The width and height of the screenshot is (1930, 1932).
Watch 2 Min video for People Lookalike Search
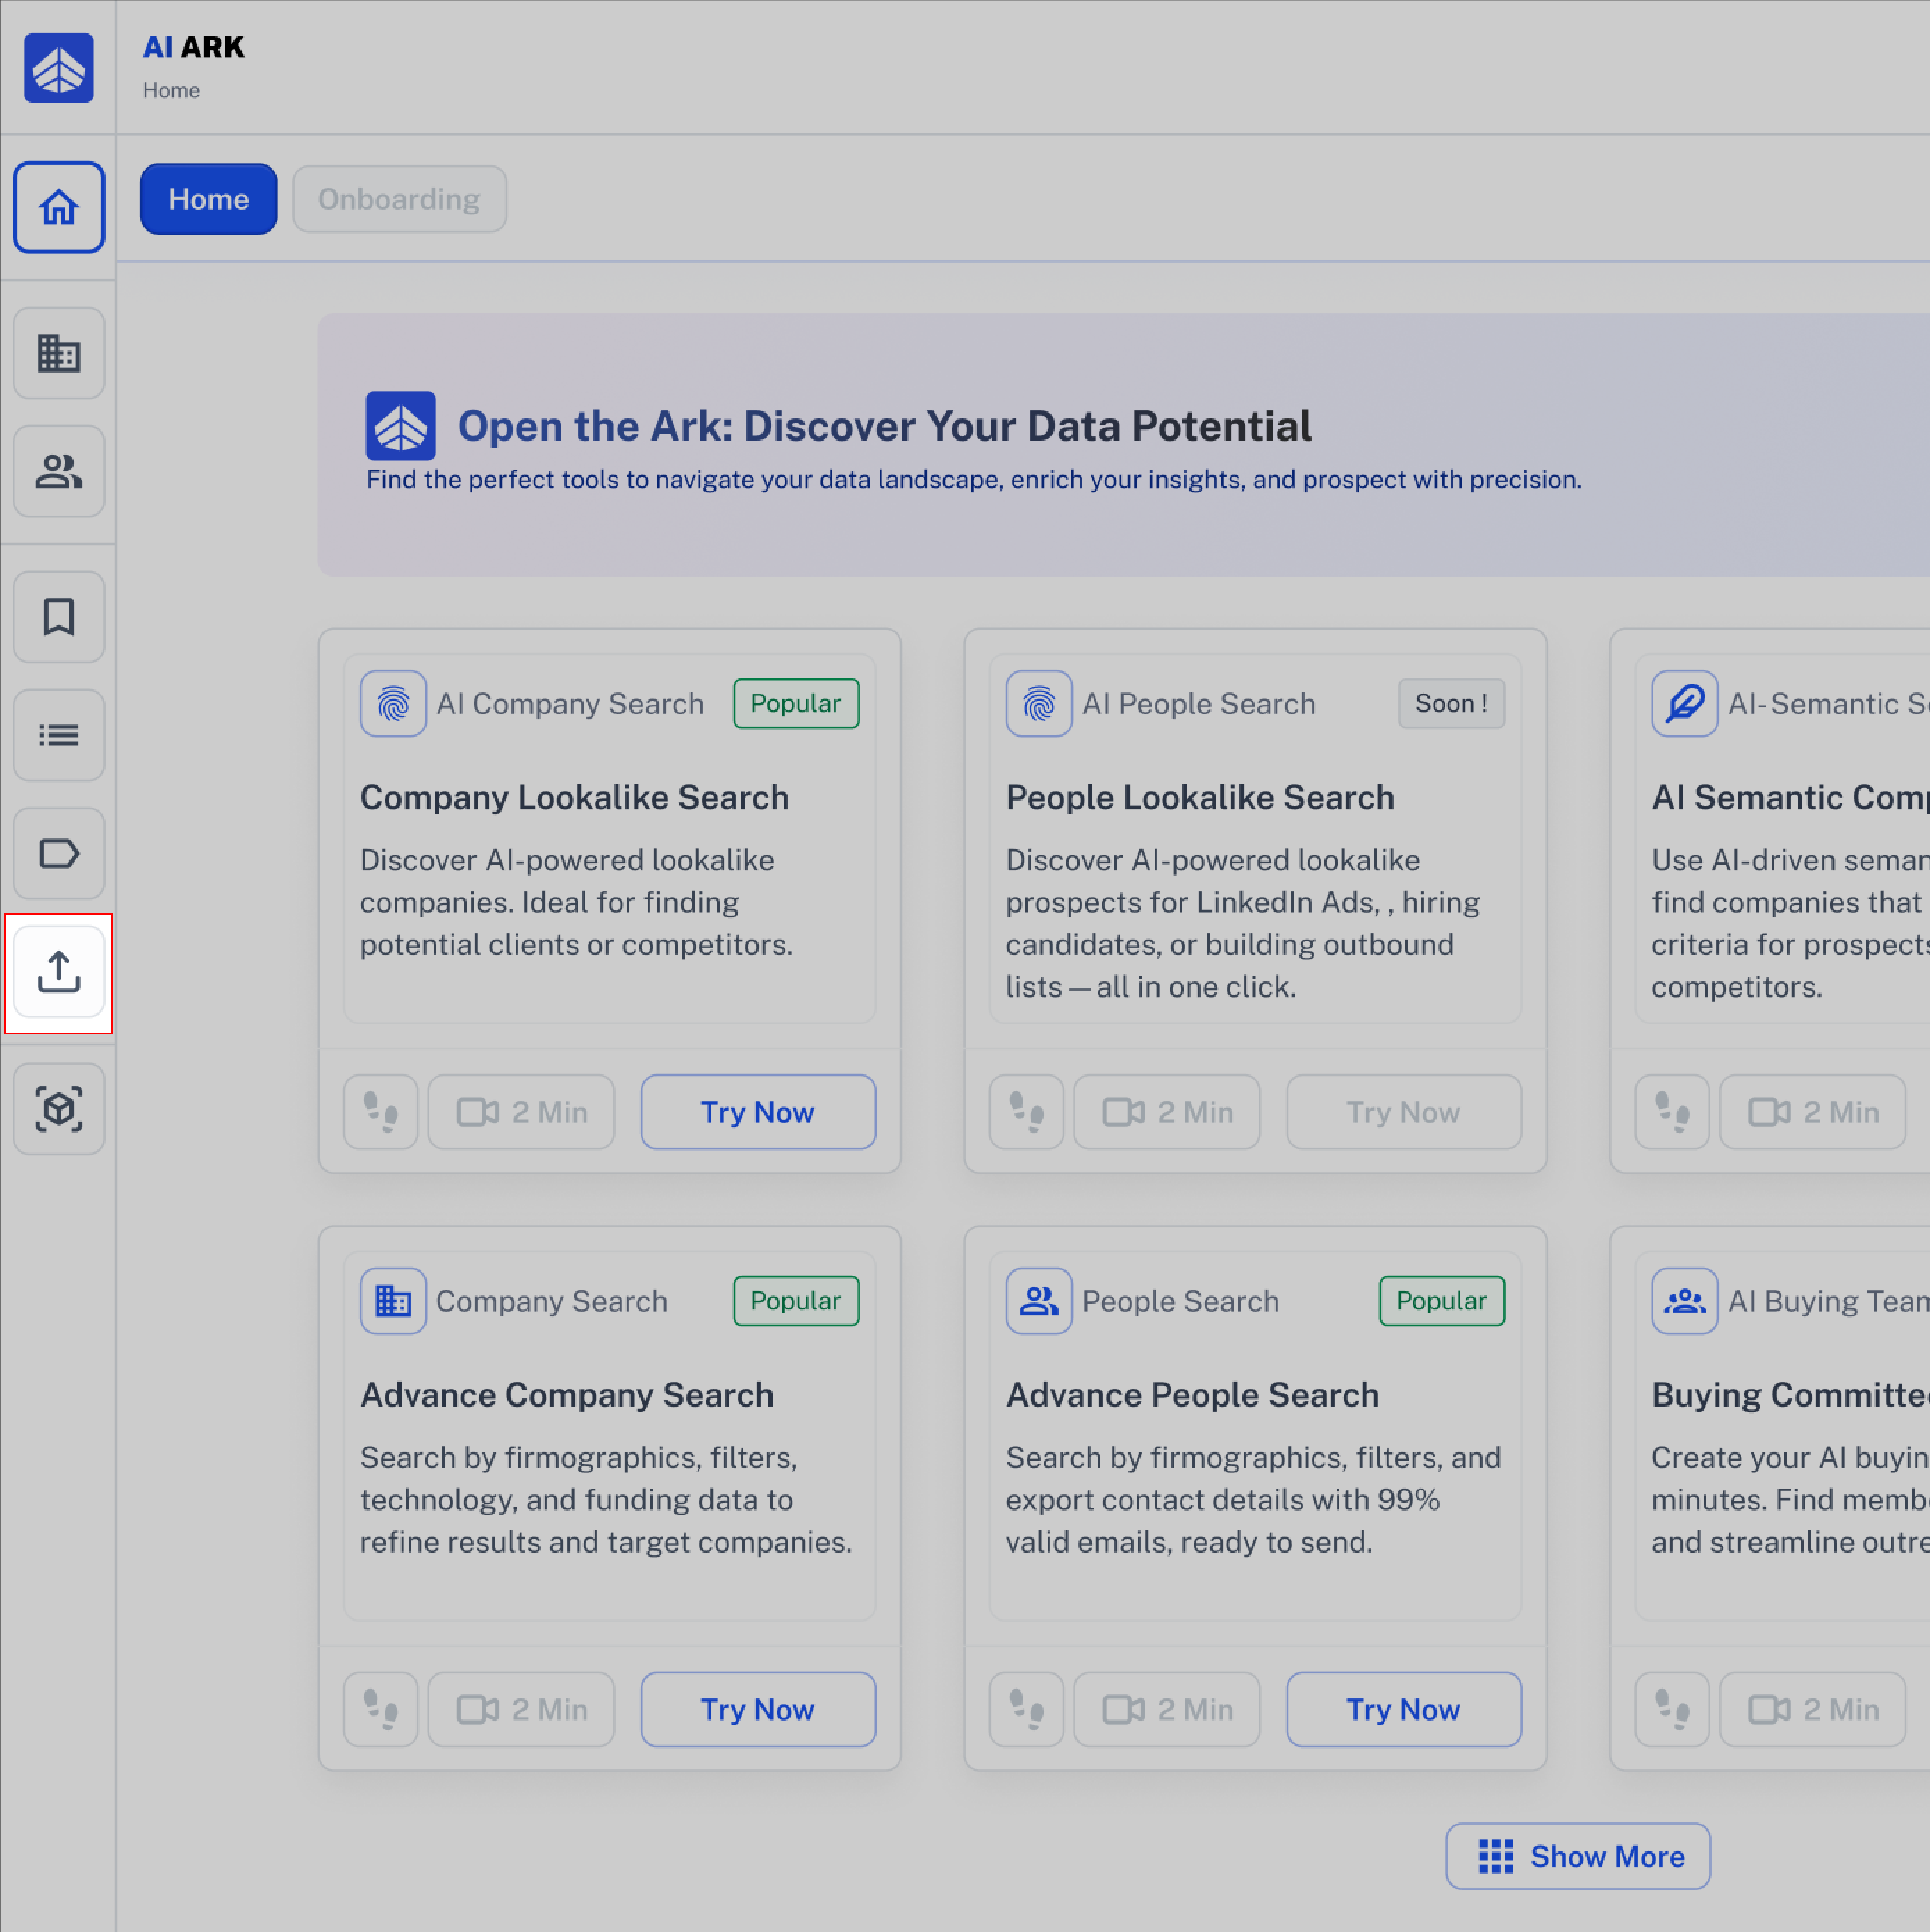[x=1167, y=1112]
